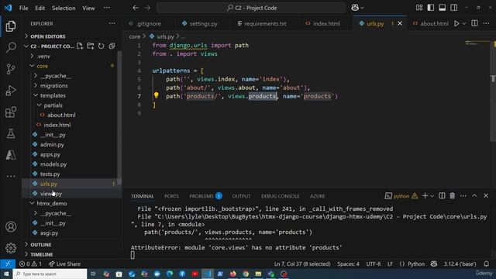Open Explorer views and more actions
The width and height of the screenshot is (496, 279).
[x=112, y=23]
